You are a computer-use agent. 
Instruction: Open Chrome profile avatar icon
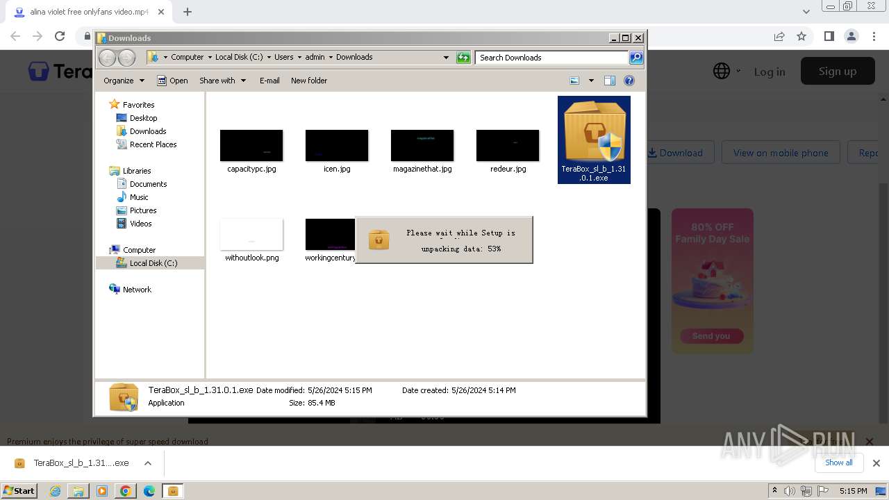click(851, 36)
